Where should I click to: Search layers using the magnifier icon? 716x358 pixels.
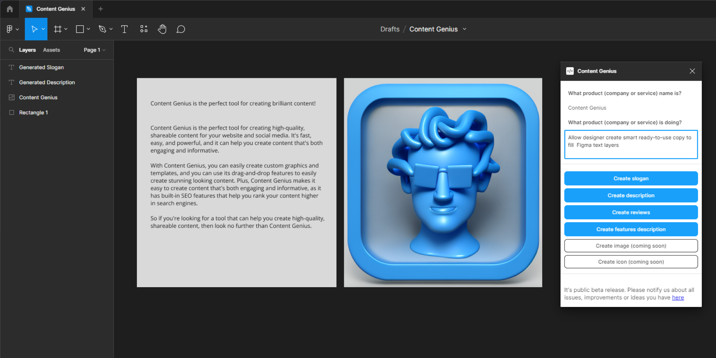point(12,50)
